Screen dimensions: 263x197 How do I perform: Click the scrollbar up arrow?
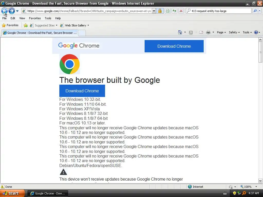click(260, 40)
